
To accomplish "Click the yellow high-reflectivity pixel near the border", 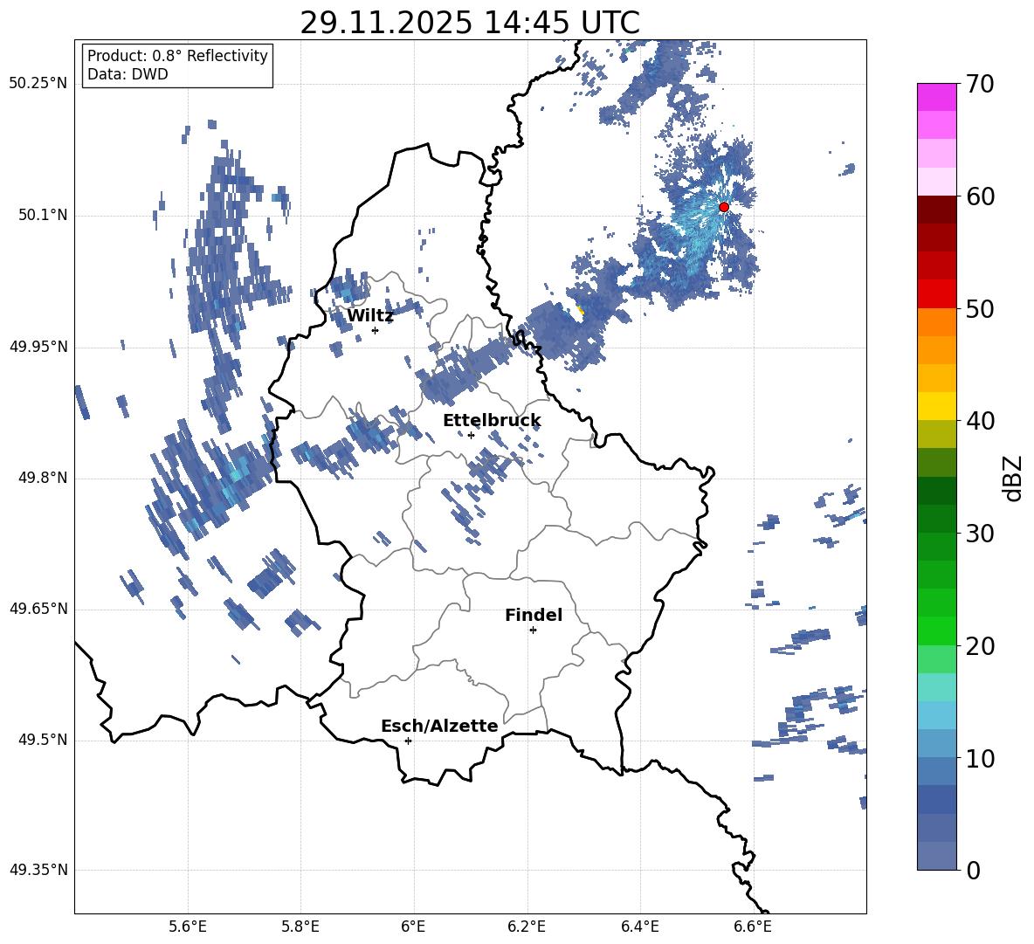I will (x=580, y=310).
